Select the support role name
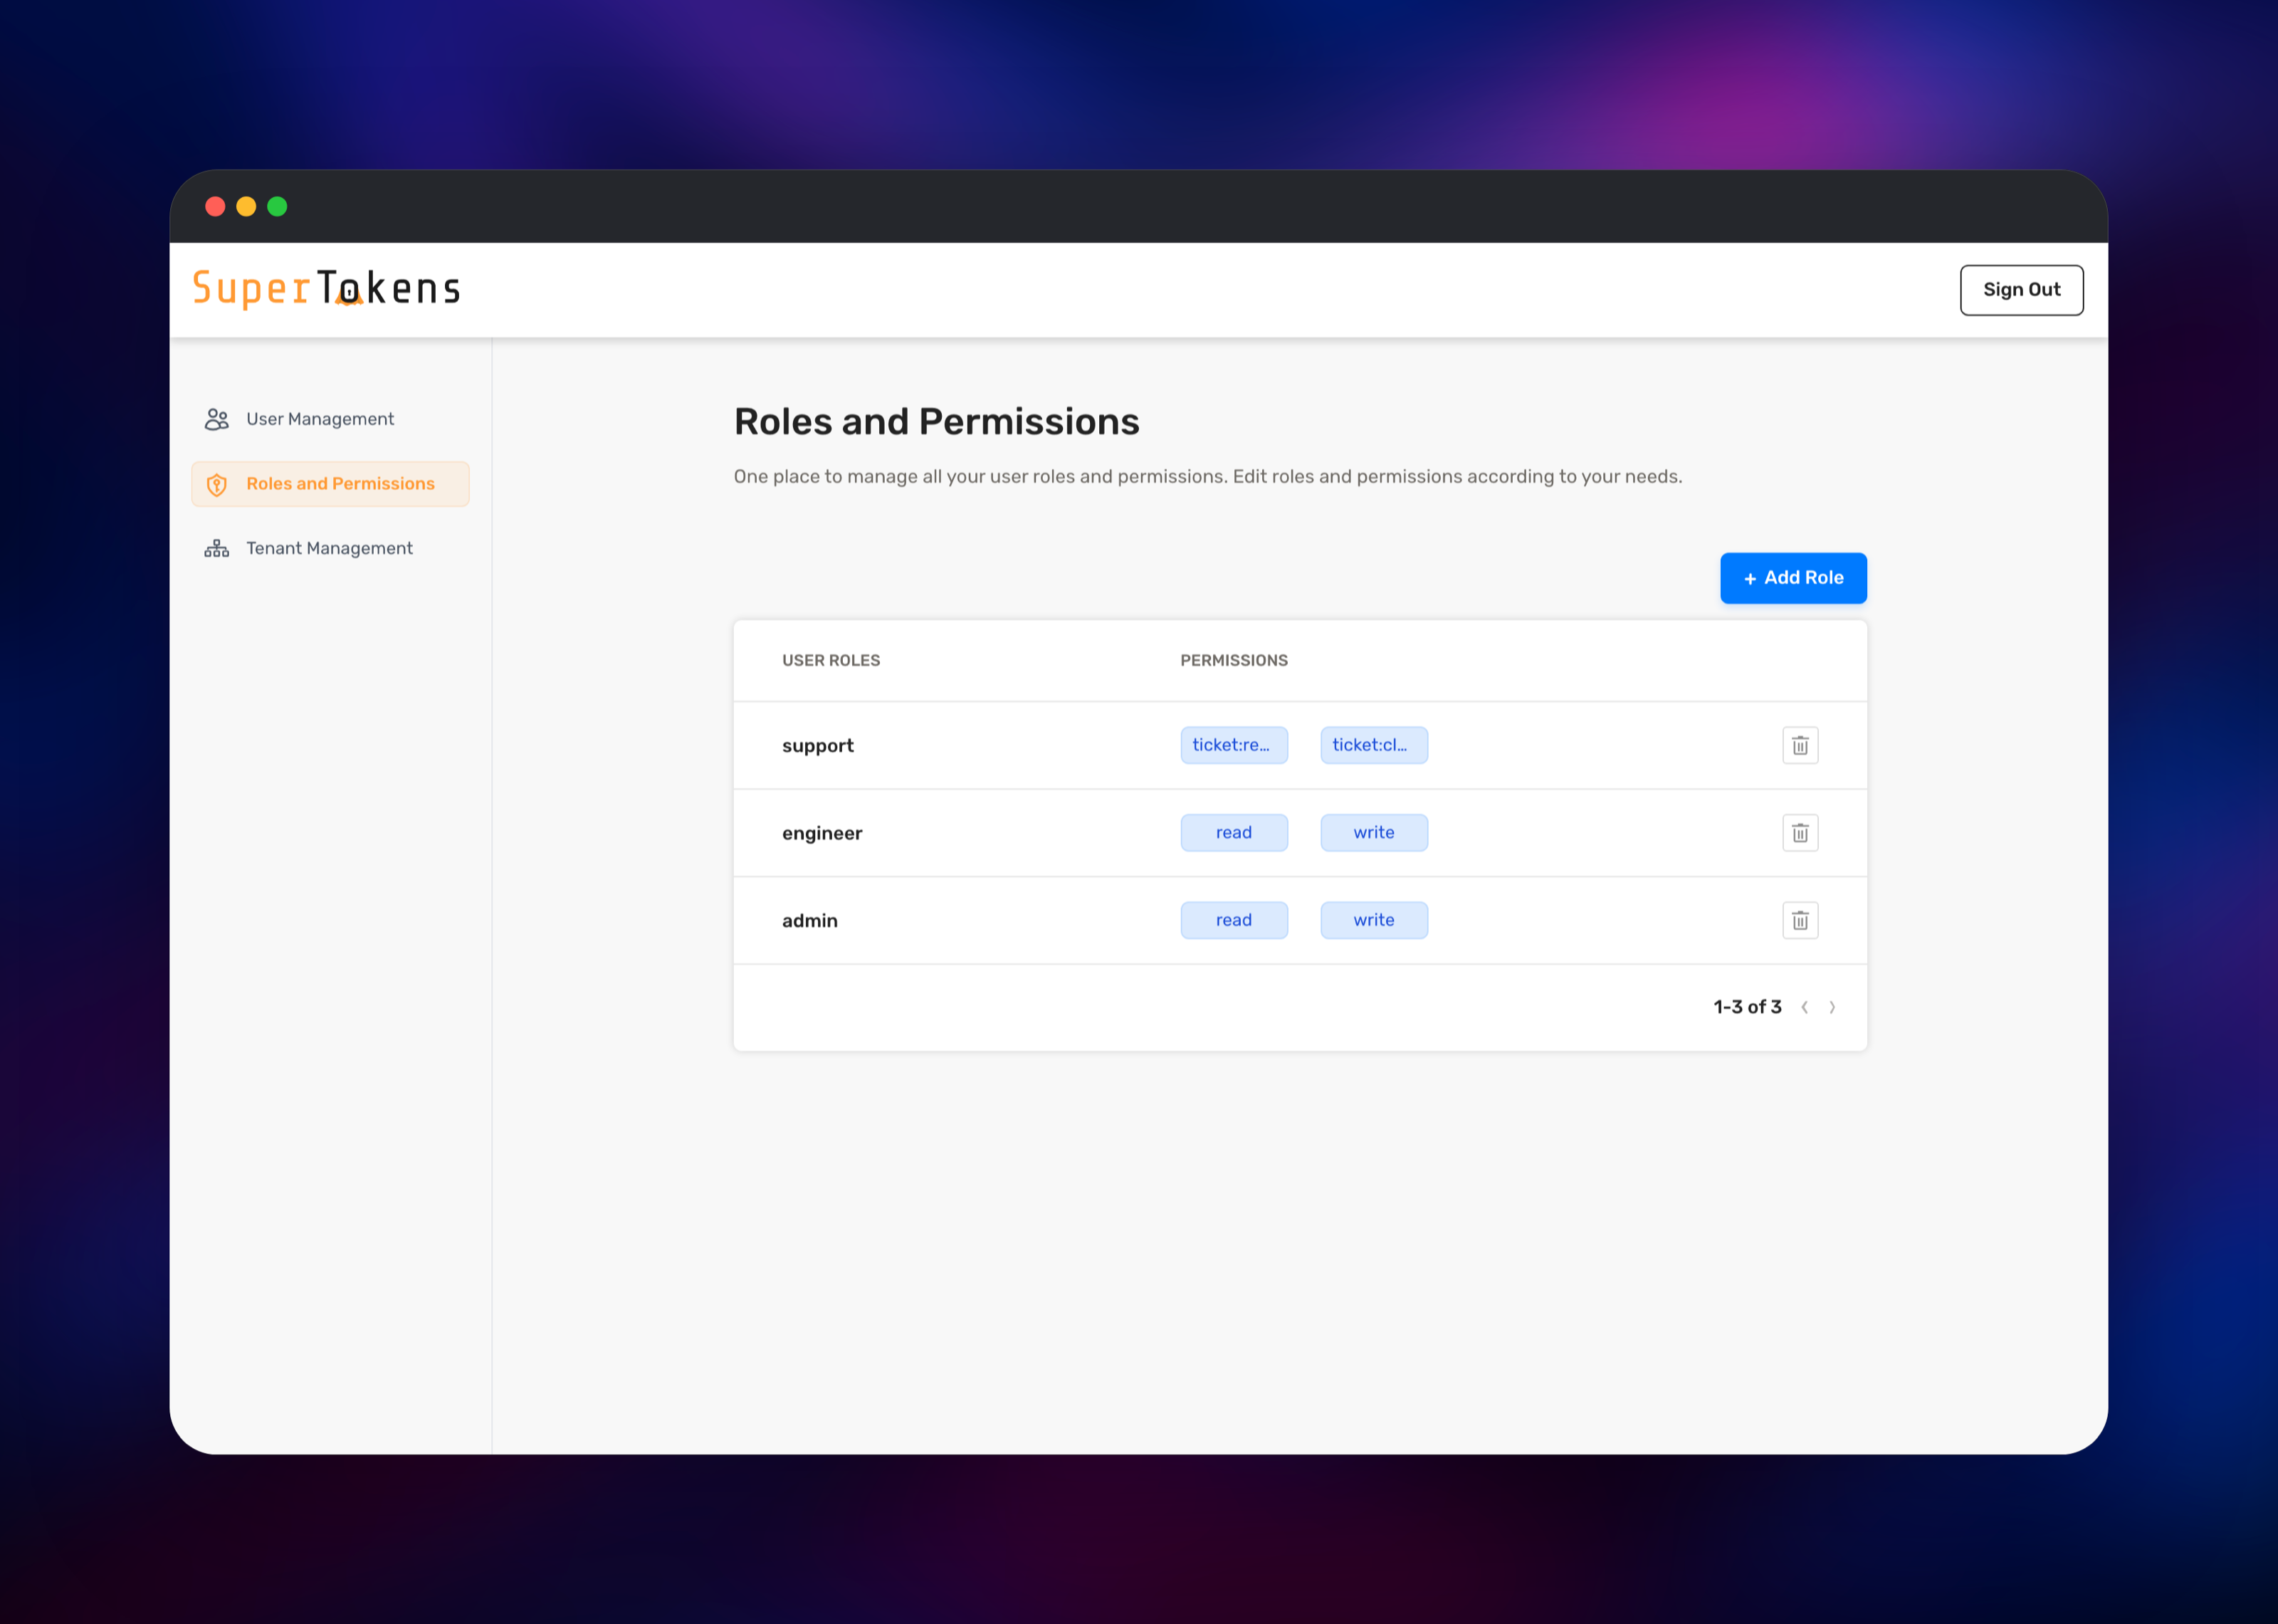Image resolution: width=2278 pixels, height=1624 pixels. [818, 746]
